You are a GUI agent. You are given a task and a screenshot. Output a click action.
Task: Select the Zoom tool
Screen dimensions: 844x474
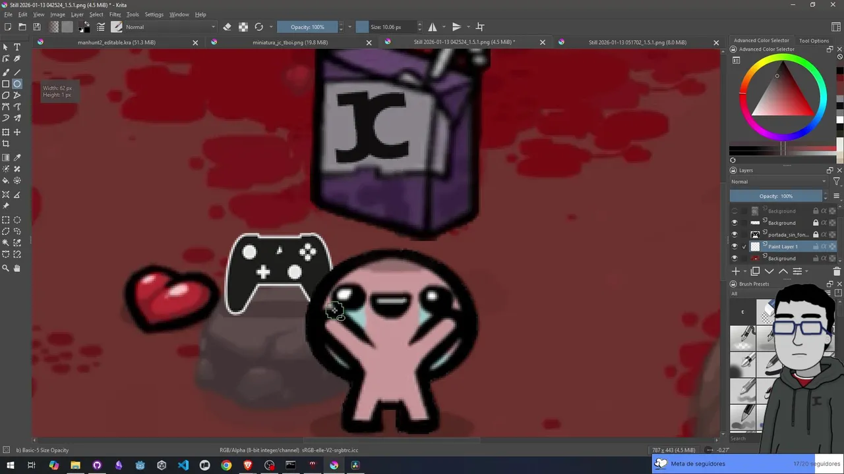click(x=6, y=269)
